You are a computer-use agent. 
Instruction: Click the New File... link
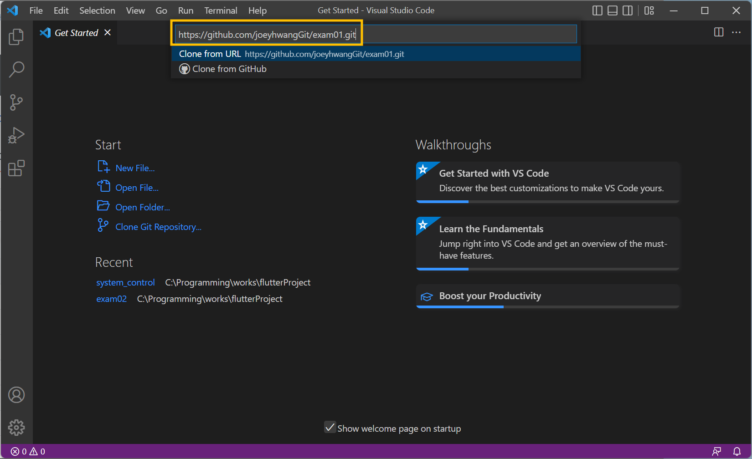coord(135,168)
